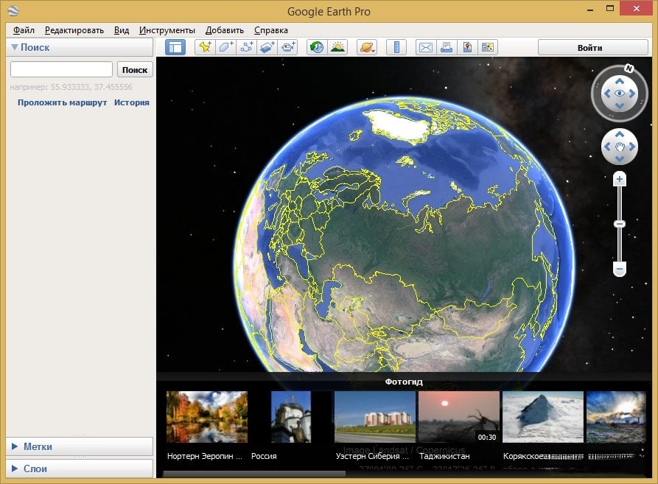This screenshot has width=658, height=484.
Task: Select the ruler measurement tool
Action: point(396,47)
